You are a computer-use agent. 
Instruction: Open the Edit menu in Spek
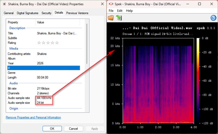(x=120, y=11)
